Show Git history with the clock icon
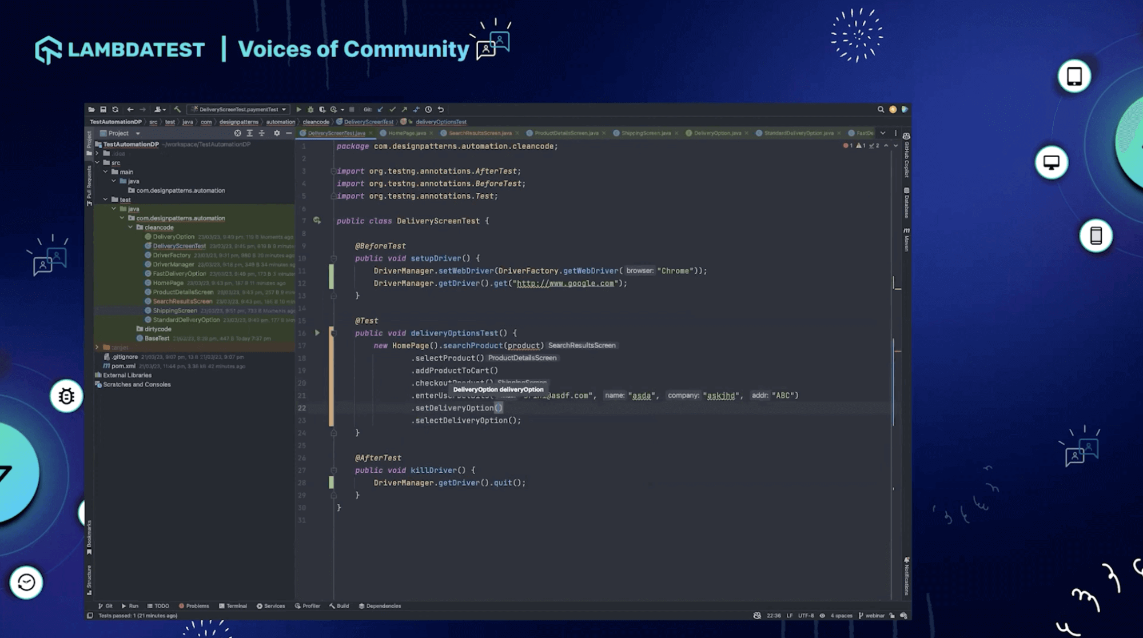This screenshot has height=638, width=1143. tap(428, 109)
